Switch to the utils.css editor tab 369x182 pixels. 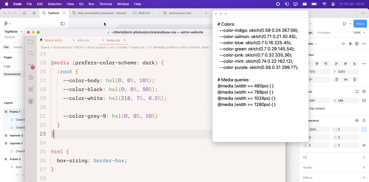click(83, 40)
